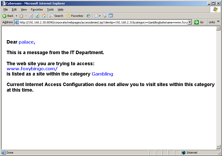Click the IE icon in title bar
Screen dimensions: 222x156
[x=3, y=3]
